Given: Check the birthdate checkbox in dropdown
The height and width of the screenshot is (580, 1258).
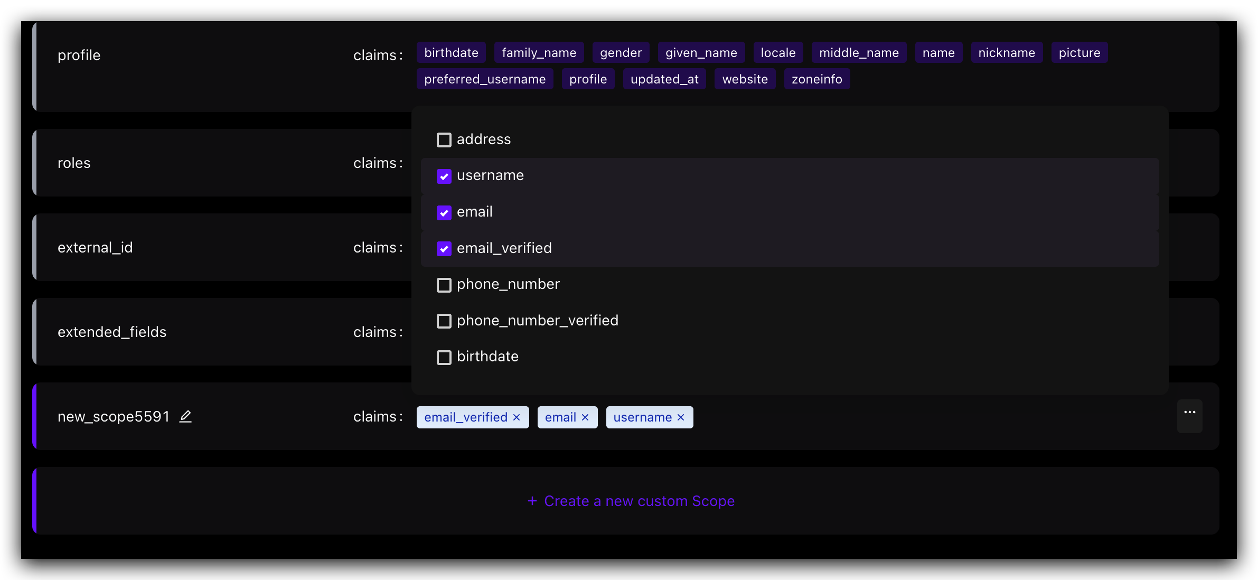Looking at the screenshot, I should pos(444,357).
